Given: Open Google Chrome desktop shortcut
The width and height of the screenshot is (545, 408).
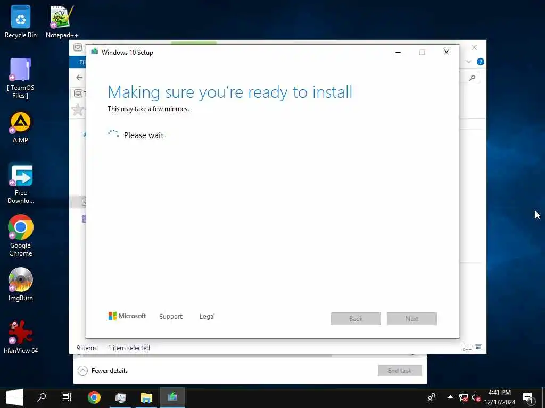Looking at the screenshot, I should (21, 236).
